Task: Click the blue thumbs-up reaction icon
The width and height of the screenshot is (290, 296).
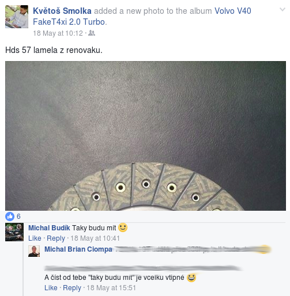Action: pyautogui.click(x=10, y=217)
